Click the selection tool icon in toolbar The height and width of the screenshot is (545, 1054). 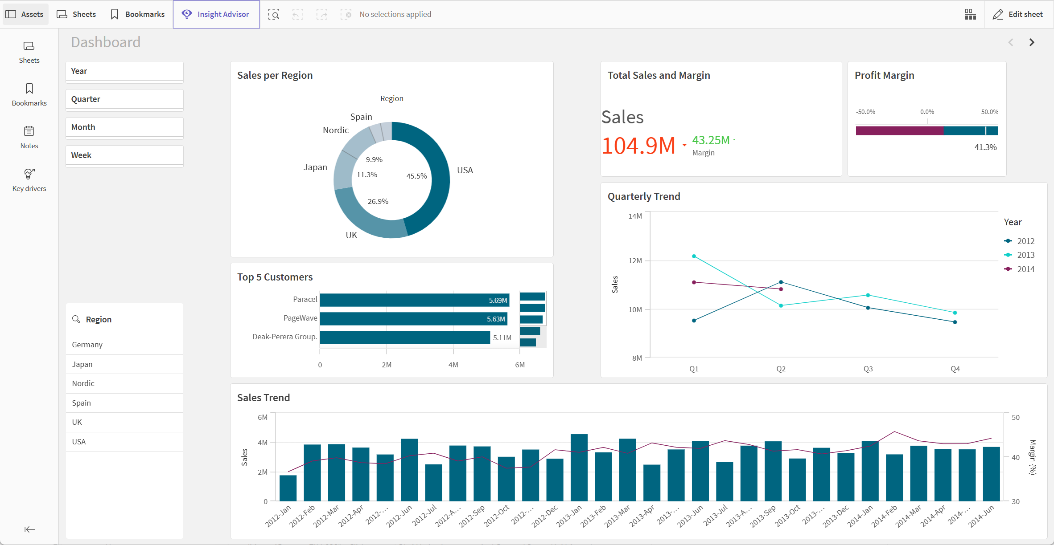pyautogui.click(x=273, y=13)
